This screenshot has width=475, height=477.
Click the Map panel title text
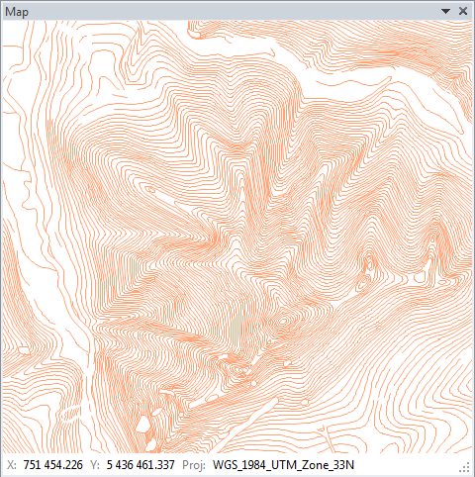coord(17,12)
